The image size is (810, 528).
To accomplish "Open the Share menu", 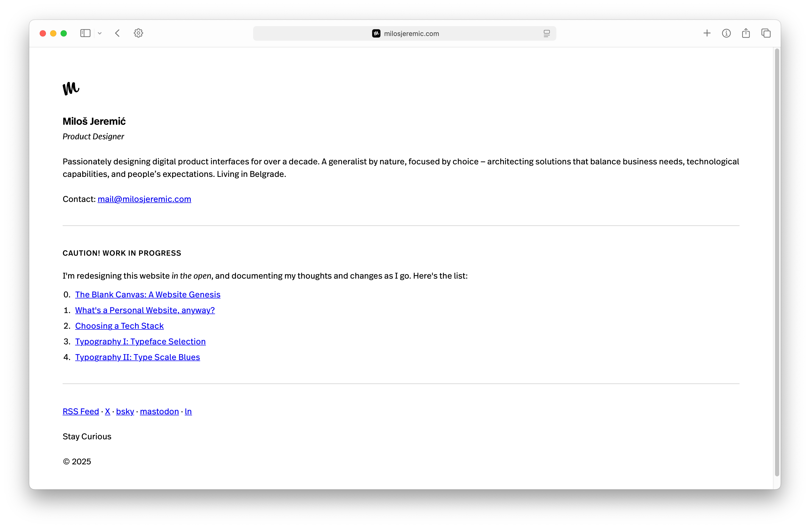I will (746, 33).
